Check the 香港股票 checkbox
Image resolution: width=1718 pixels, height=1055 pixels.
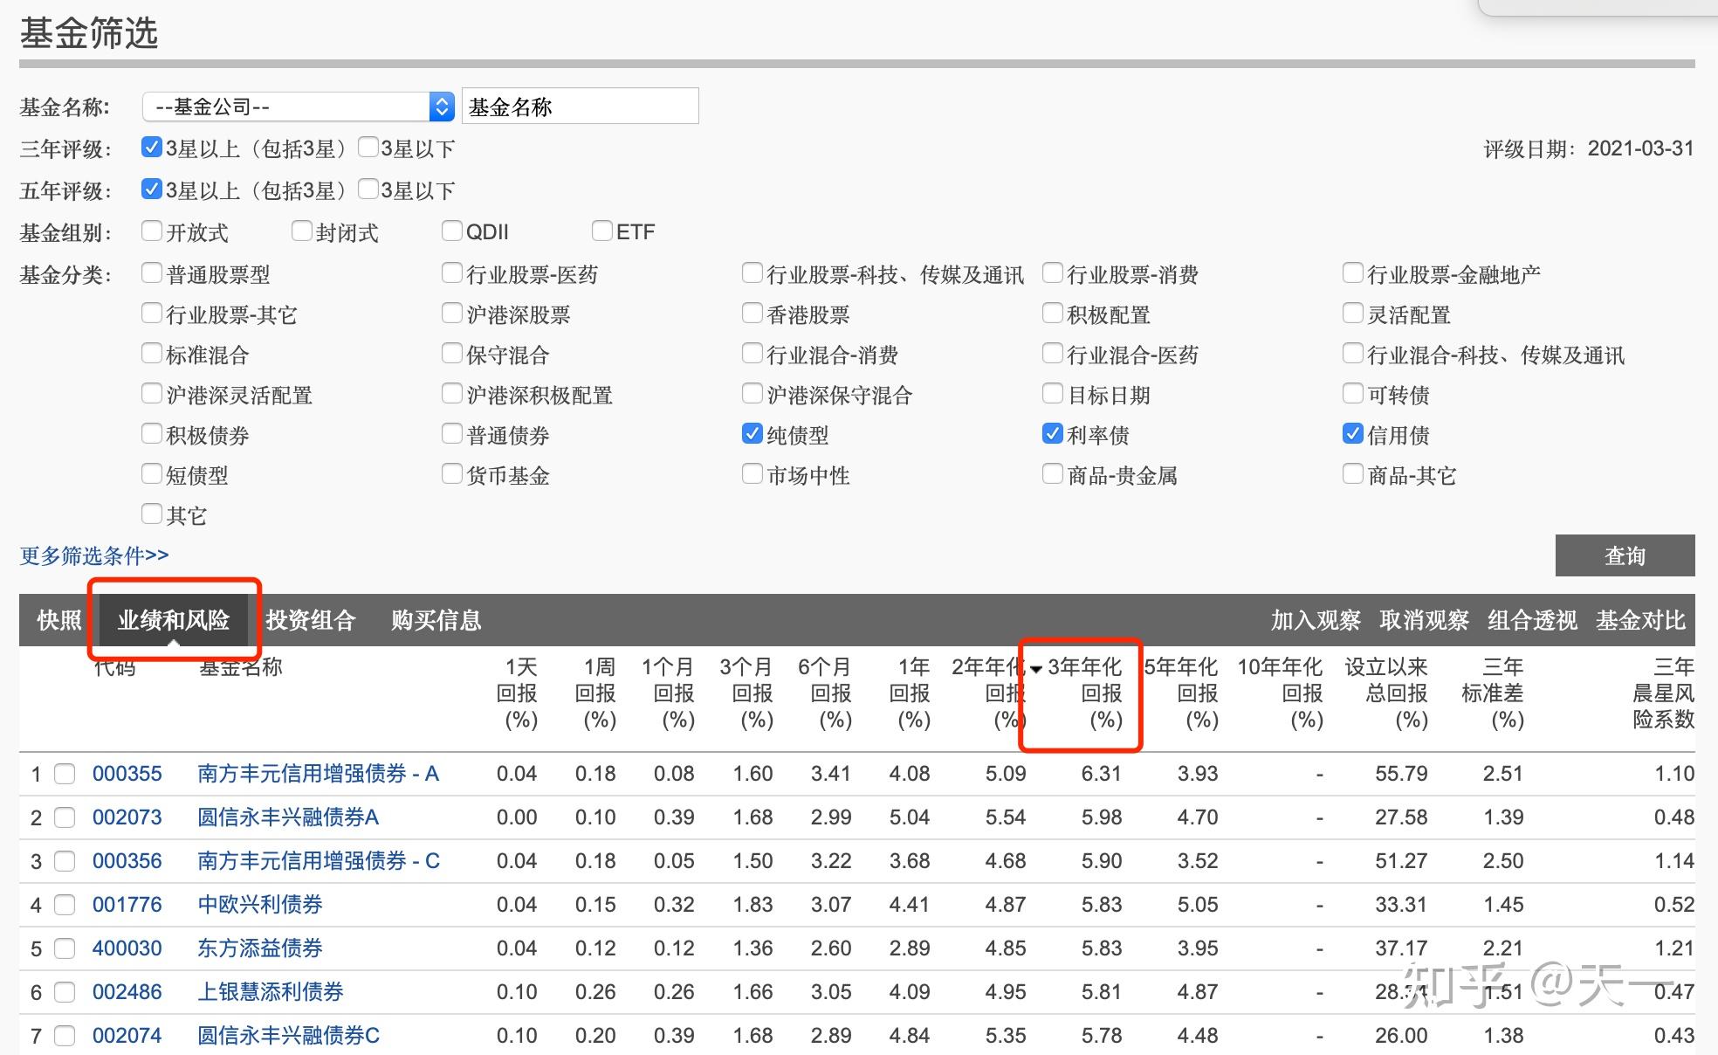(752, 313)
